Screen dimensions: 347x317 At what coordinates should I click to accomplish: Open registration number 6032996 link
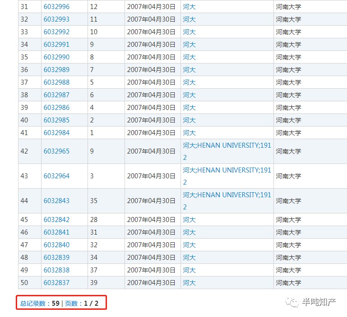56,7
